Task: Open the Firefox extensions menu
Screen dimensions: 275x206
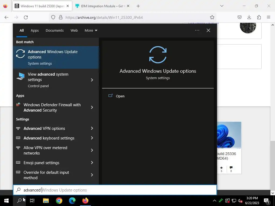Action: (x=259, y=17)
